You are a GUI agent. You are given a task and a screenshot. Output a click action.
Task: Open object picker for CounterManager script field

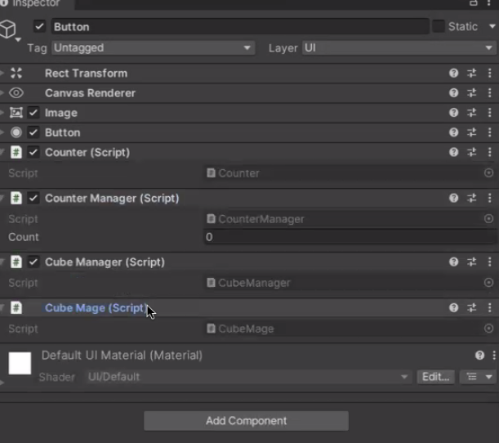tap(489, 219)
